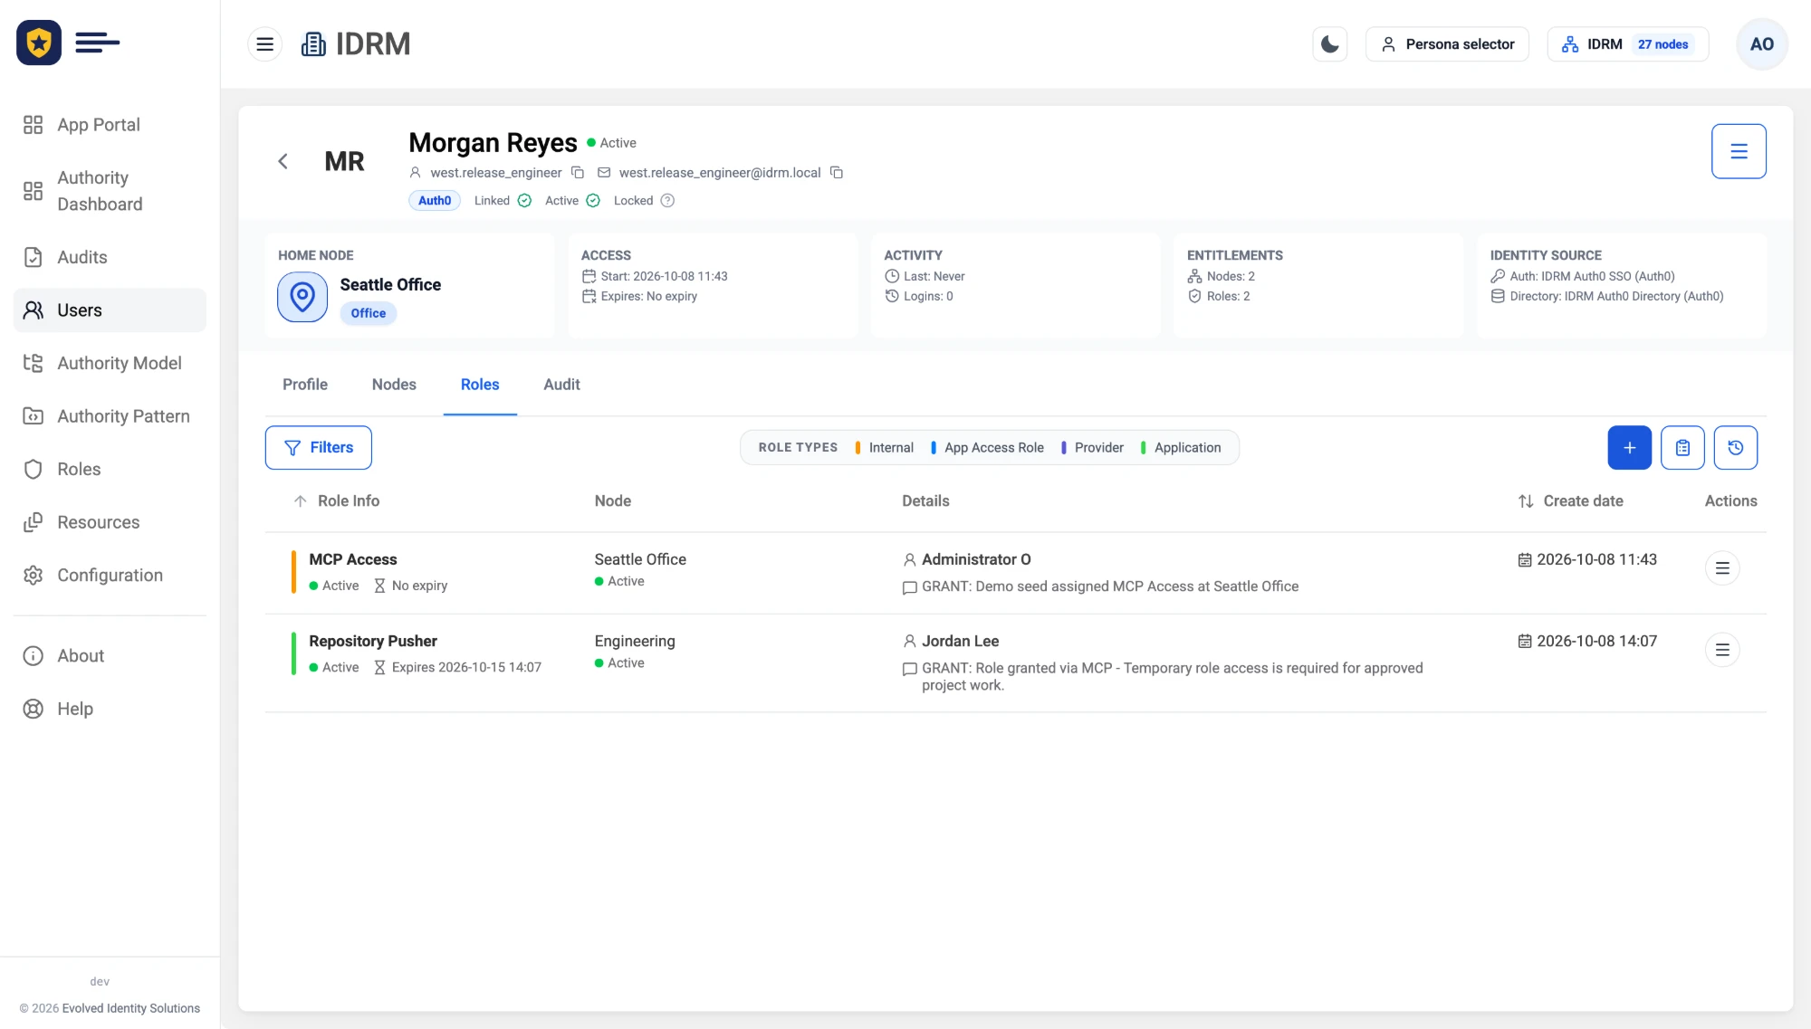This screenshot has width=1811, height=1029.
Task: Collapse sidebar with hamburger icon
Action: pyautogui.click(x=264, y=44)
